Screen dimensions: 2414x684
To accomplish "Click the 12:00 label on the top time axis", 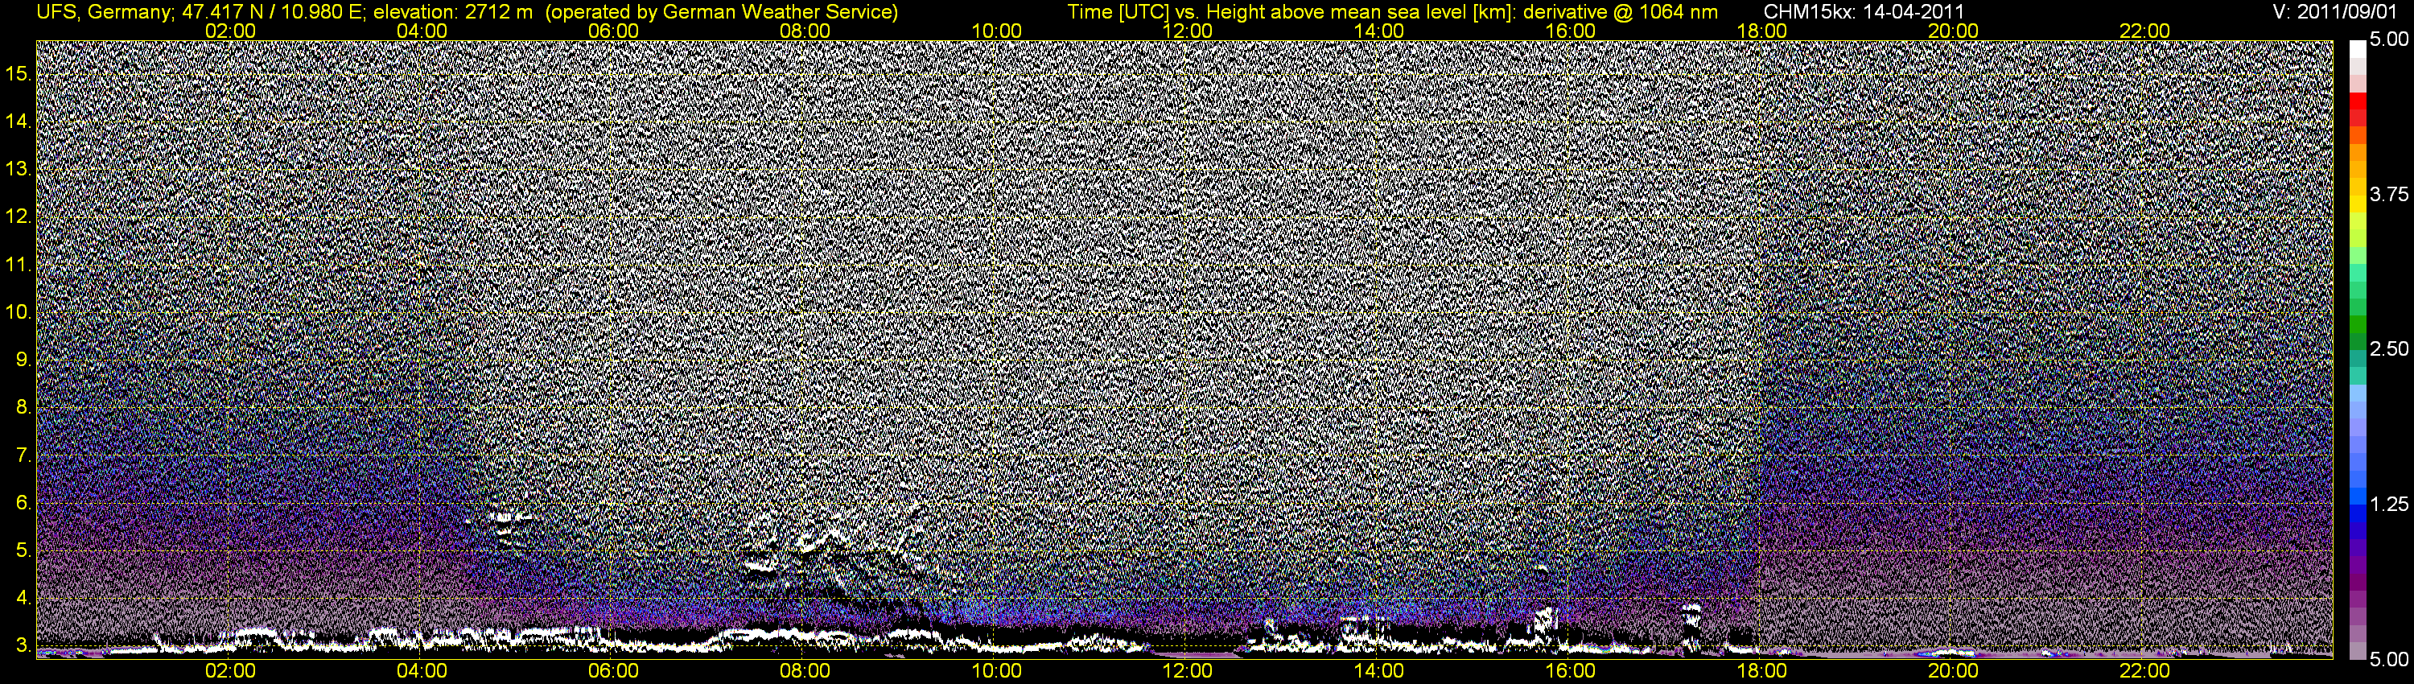I will 1188,31.
